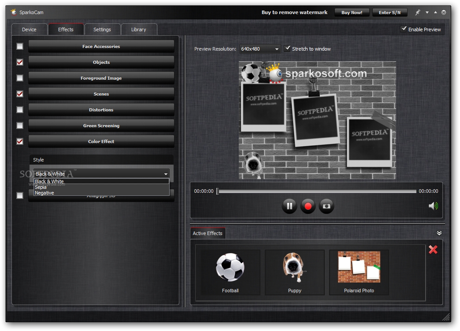Image resolution: width=460 pixels, height=331 pixels.
Task: Toggle the Anaglyph 3D checkbox
Action: 20,195
